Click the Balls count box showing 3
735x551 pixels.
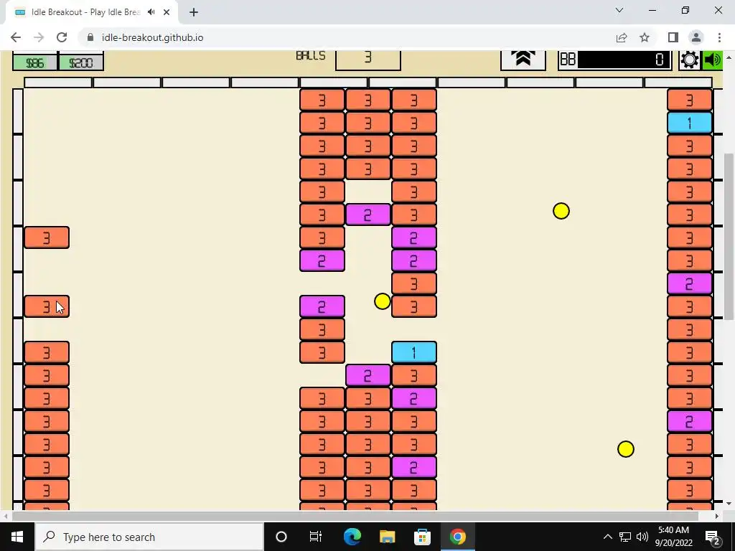coord(368,59)
